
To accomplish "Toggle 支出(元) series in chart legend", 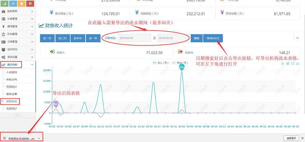I will (x=180, y=63).
